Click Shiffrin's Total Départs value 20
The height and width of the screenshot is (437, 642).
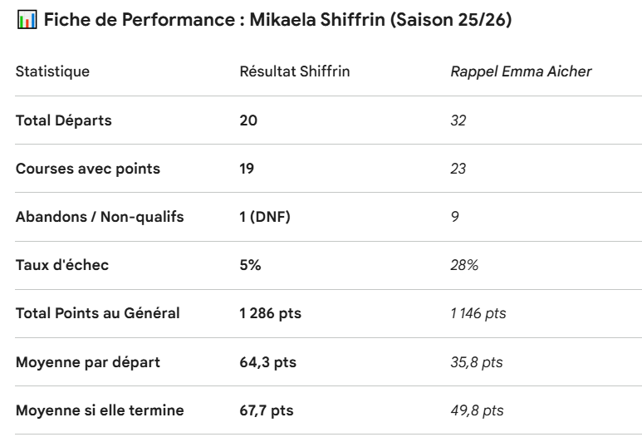248,120
